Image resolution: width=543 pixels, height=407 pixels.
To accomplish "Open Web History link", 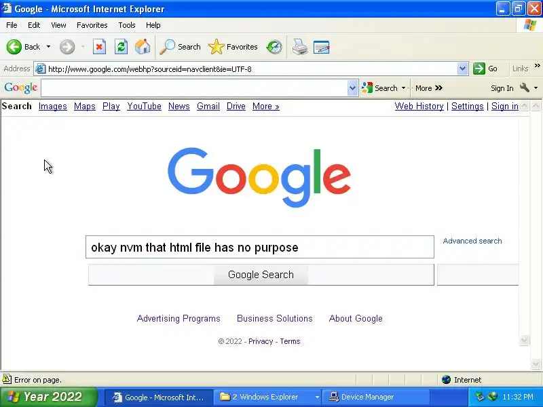I will click(419, 106).
